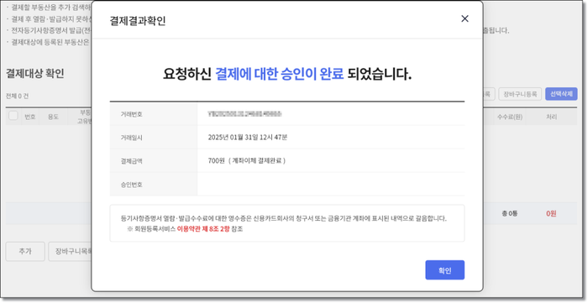
Task: Close the 결제결과확인 dialog with the X
Action: tap(465, 18)
